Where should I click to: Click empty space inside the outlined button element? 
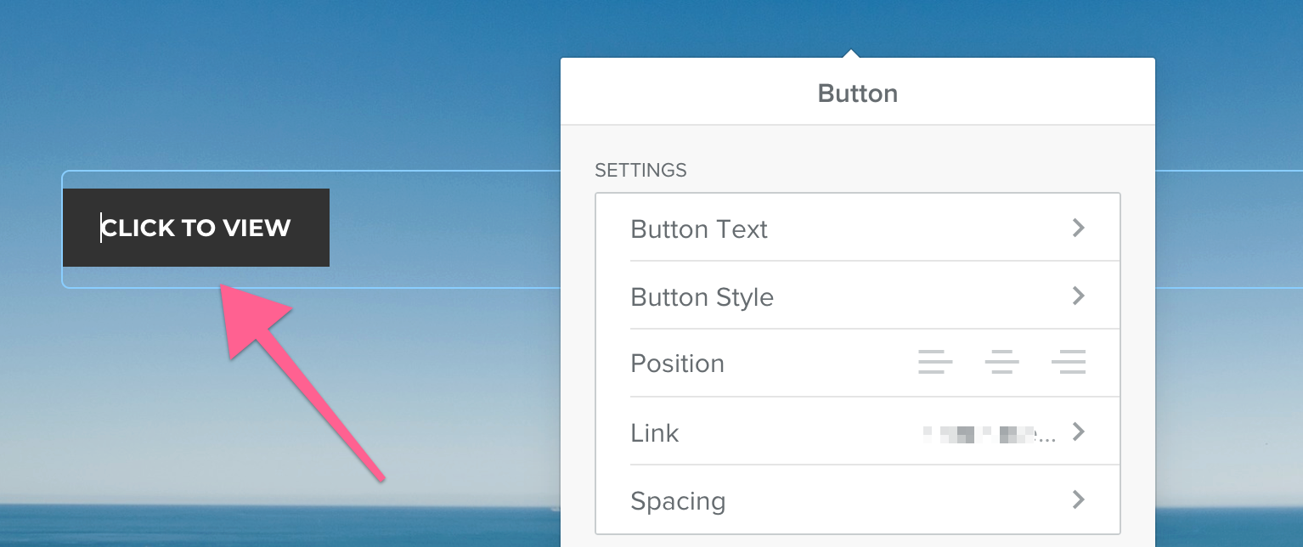(x=442, y=229)
